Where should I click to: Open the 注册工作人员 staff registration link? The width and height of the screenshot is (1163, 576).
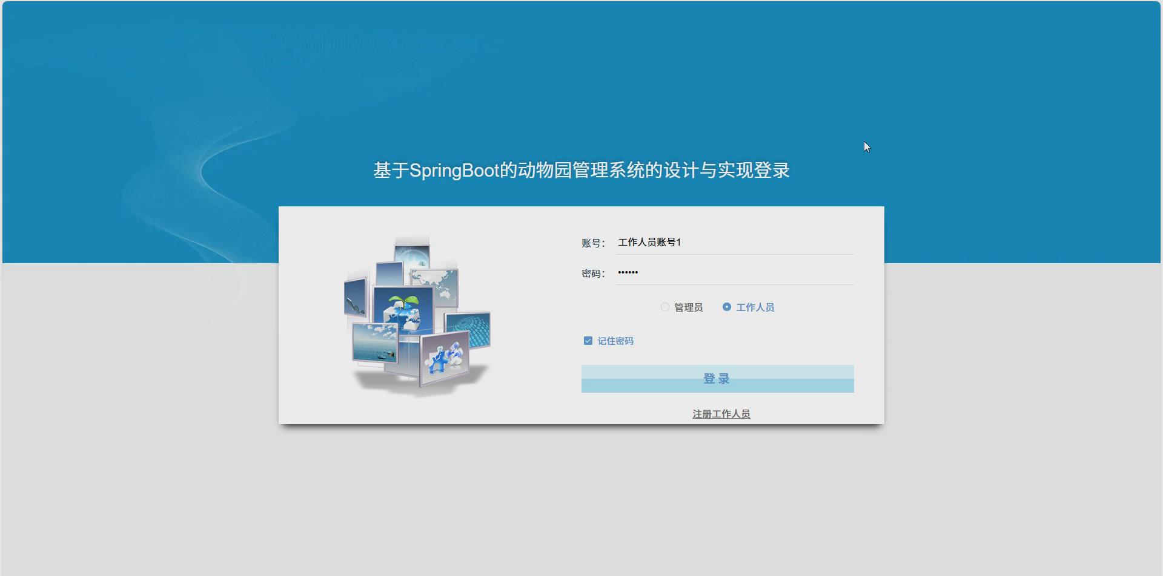point(720,414)
